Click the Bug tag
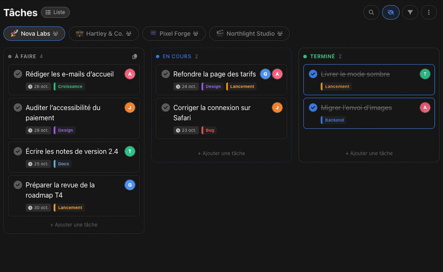The height and width of the screenshot is (272, 443). coord(209,130)
